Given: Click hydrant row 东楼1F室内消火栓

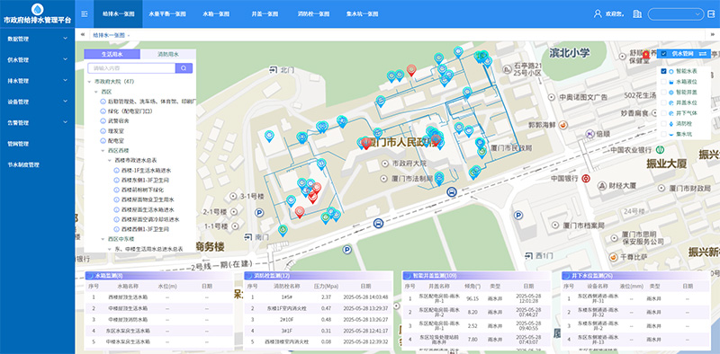Looking at the screenshot, I should tap(319, 308).
